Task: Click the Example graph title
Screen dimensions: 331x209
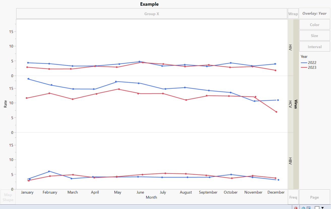Action: [149, 4]
